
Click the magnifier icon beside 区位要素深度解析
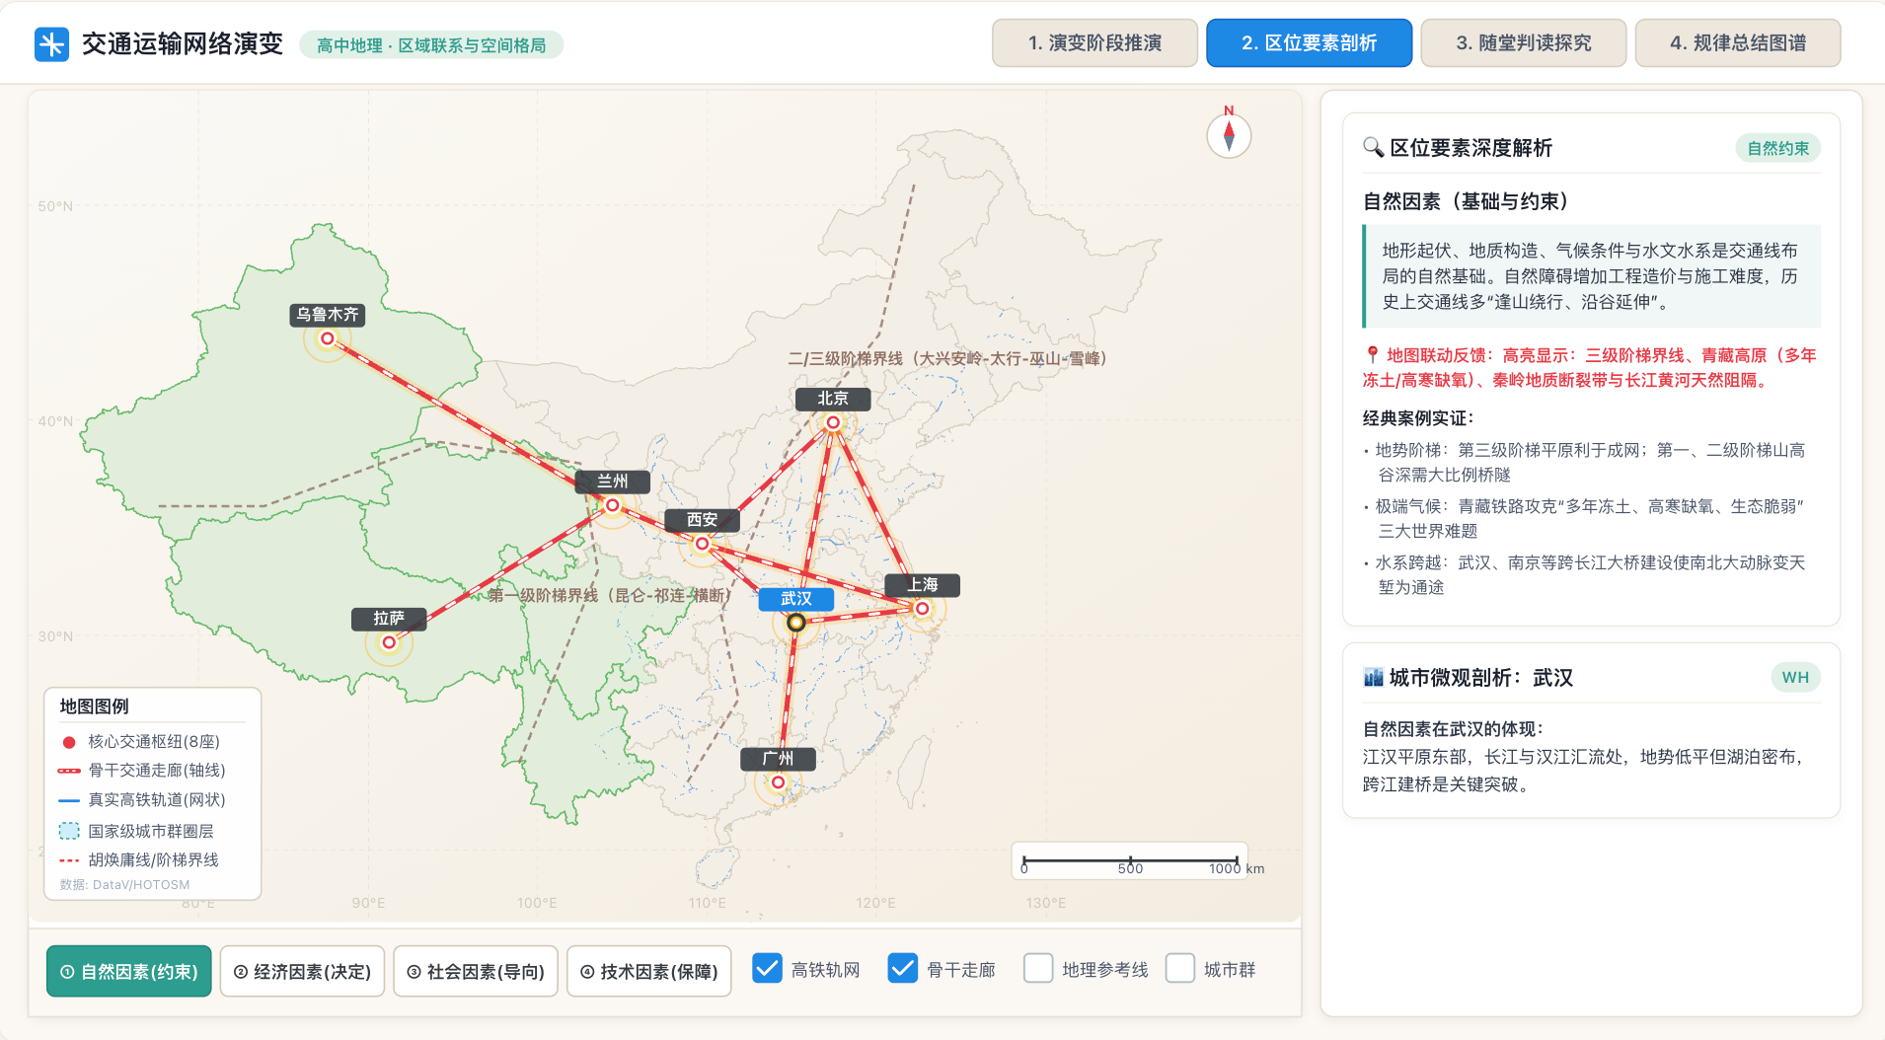tap(1373, 148)
